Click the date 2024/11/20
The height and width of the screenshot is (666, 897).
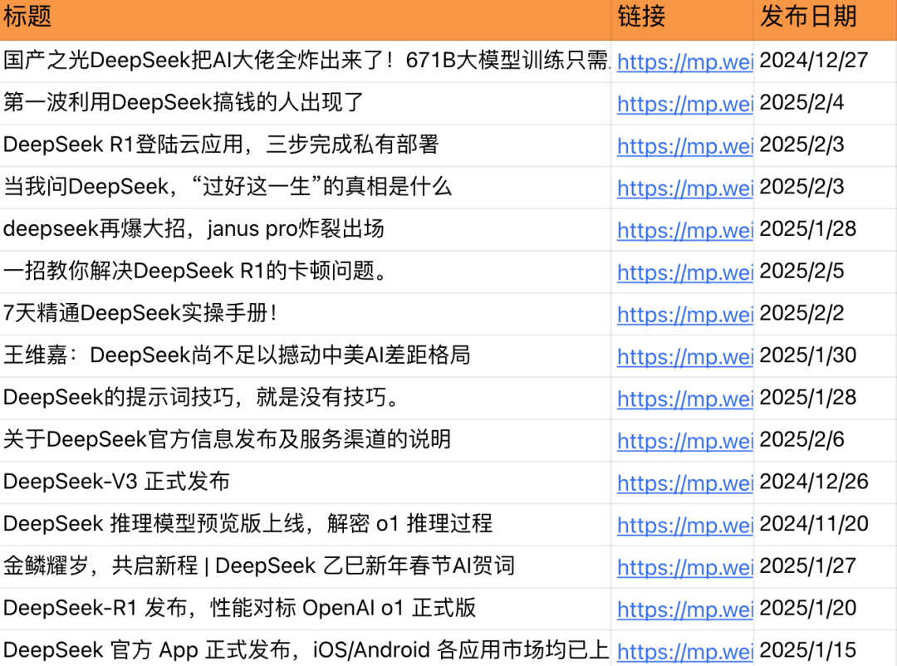(813, 524)
